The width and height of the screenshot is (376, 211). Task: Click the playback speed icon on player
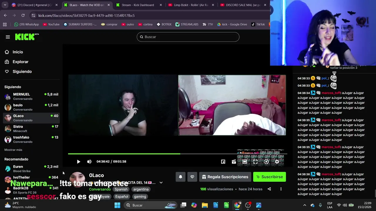pos(266,161)
